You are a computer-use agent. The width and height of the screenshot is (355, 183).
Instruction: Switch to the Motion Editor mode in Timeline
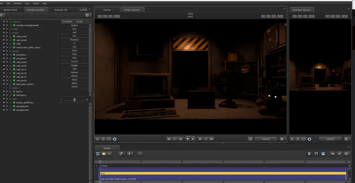(x=104, y=154)
